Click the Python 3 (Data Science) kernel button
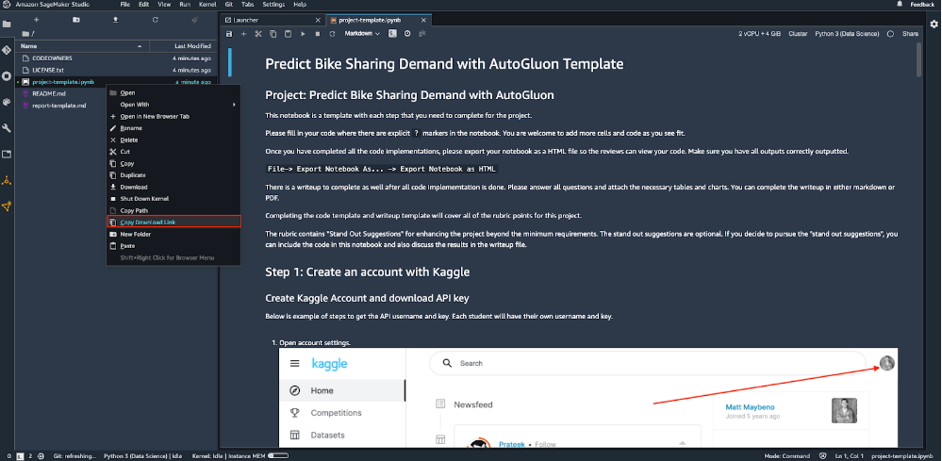 coord(847,34)
